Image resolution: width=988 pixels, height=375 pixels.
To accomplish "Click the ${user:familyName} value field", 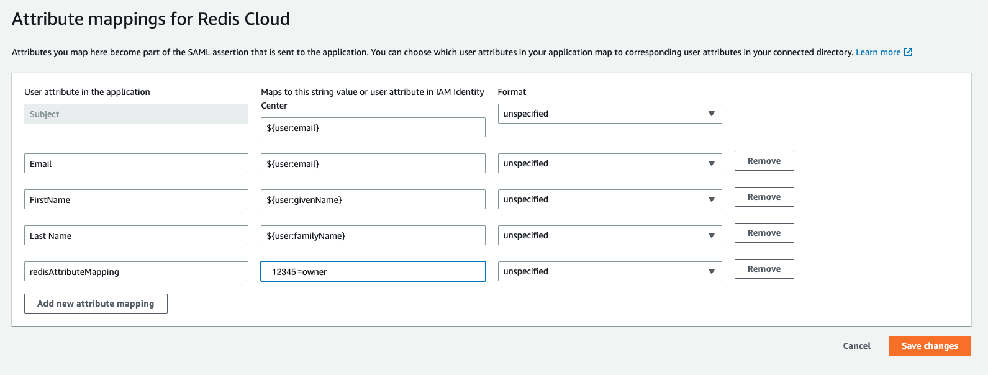I will 373,236.
